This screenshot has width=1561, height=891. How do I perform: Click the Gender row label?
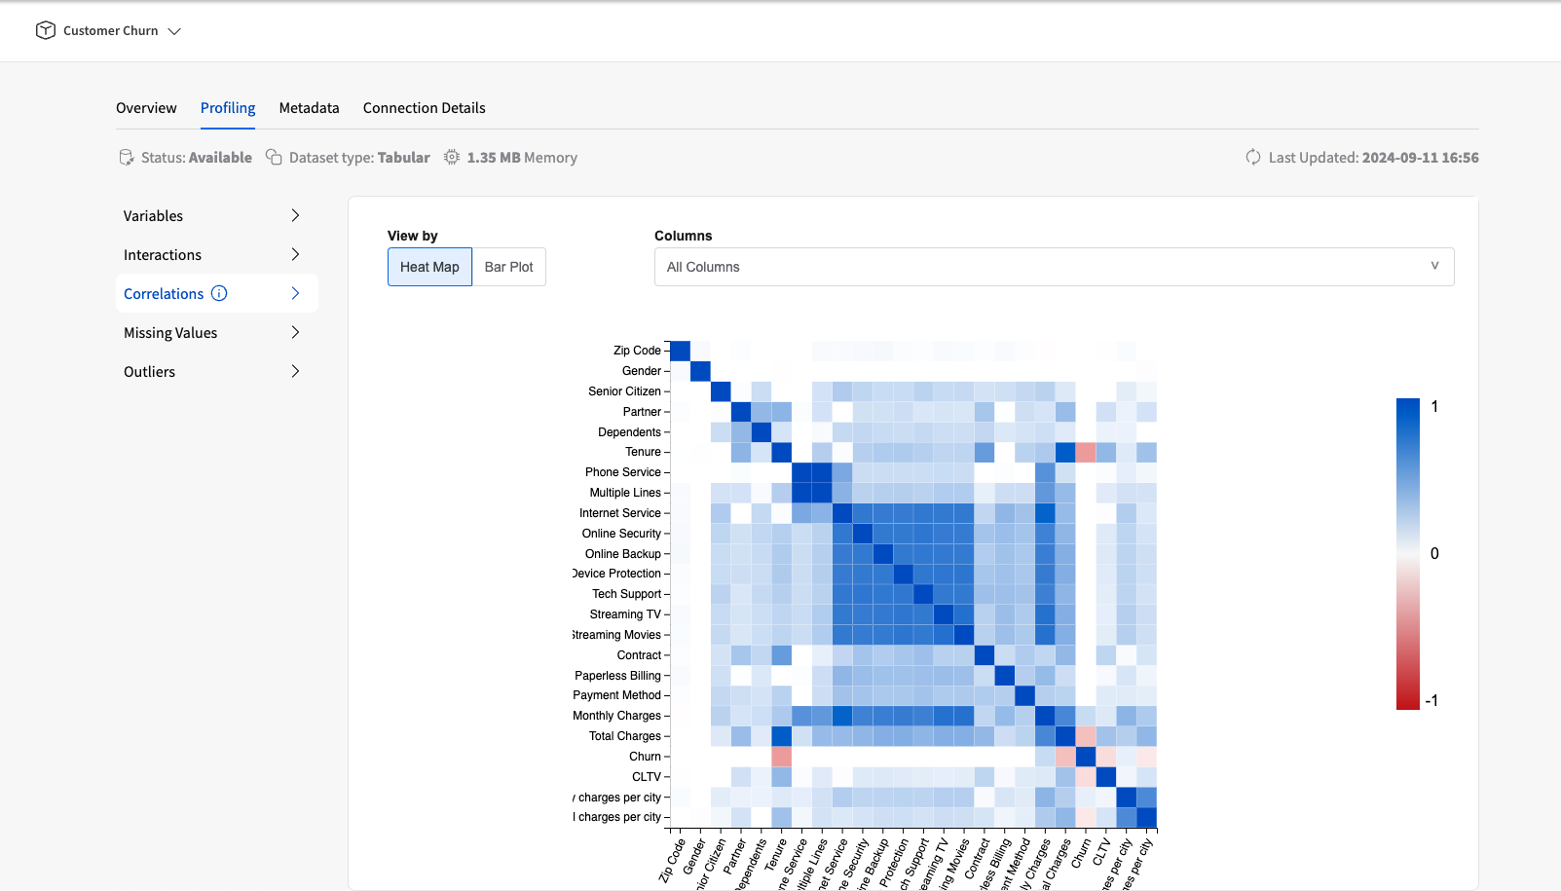tap(642, 371)
